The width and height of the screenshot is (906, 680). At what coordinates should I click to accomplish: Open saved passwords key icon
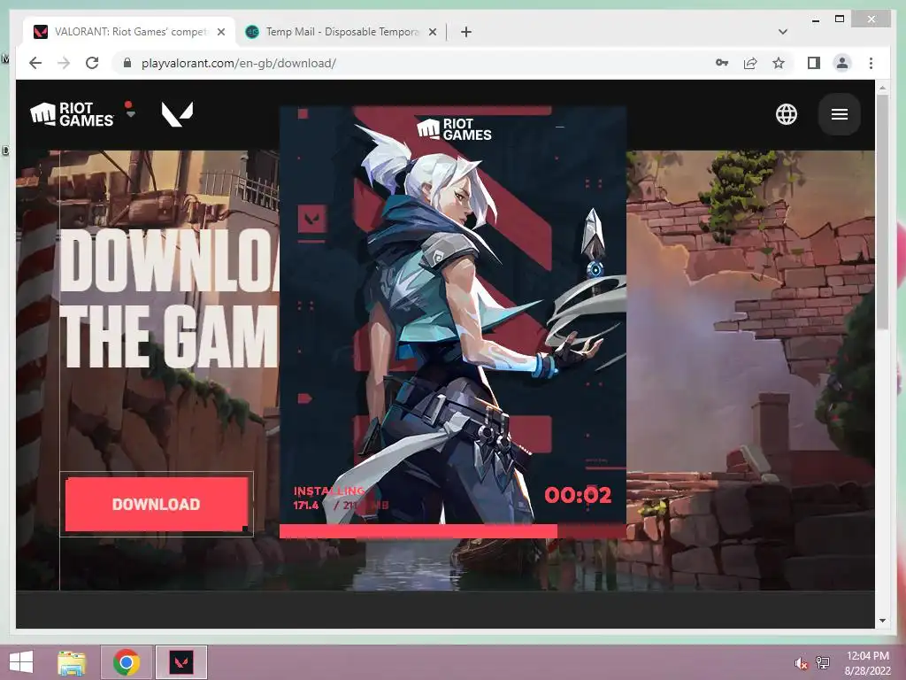(x=722, y=63)
